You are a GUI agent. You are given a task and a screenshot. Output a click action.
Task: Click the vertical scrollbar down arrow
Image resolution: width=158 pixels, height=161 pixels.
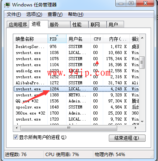(x=142, y=122)
